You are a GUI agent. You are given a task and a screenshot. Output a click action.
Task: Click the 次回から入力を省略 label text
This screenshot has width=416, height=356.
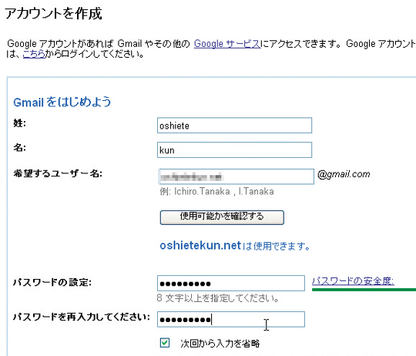pyautogui.click(x=220, y=343)
